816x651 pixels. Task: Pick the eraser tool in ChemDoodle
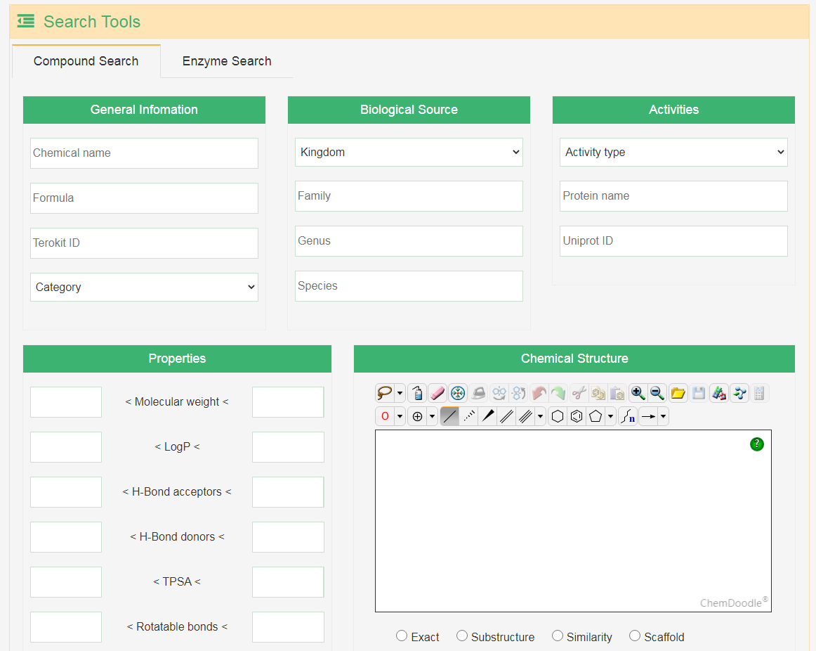(437, 393)
